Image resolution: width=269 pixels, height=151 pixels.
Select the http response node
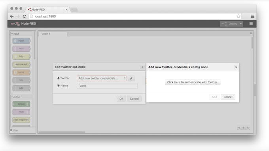[21, 120]
